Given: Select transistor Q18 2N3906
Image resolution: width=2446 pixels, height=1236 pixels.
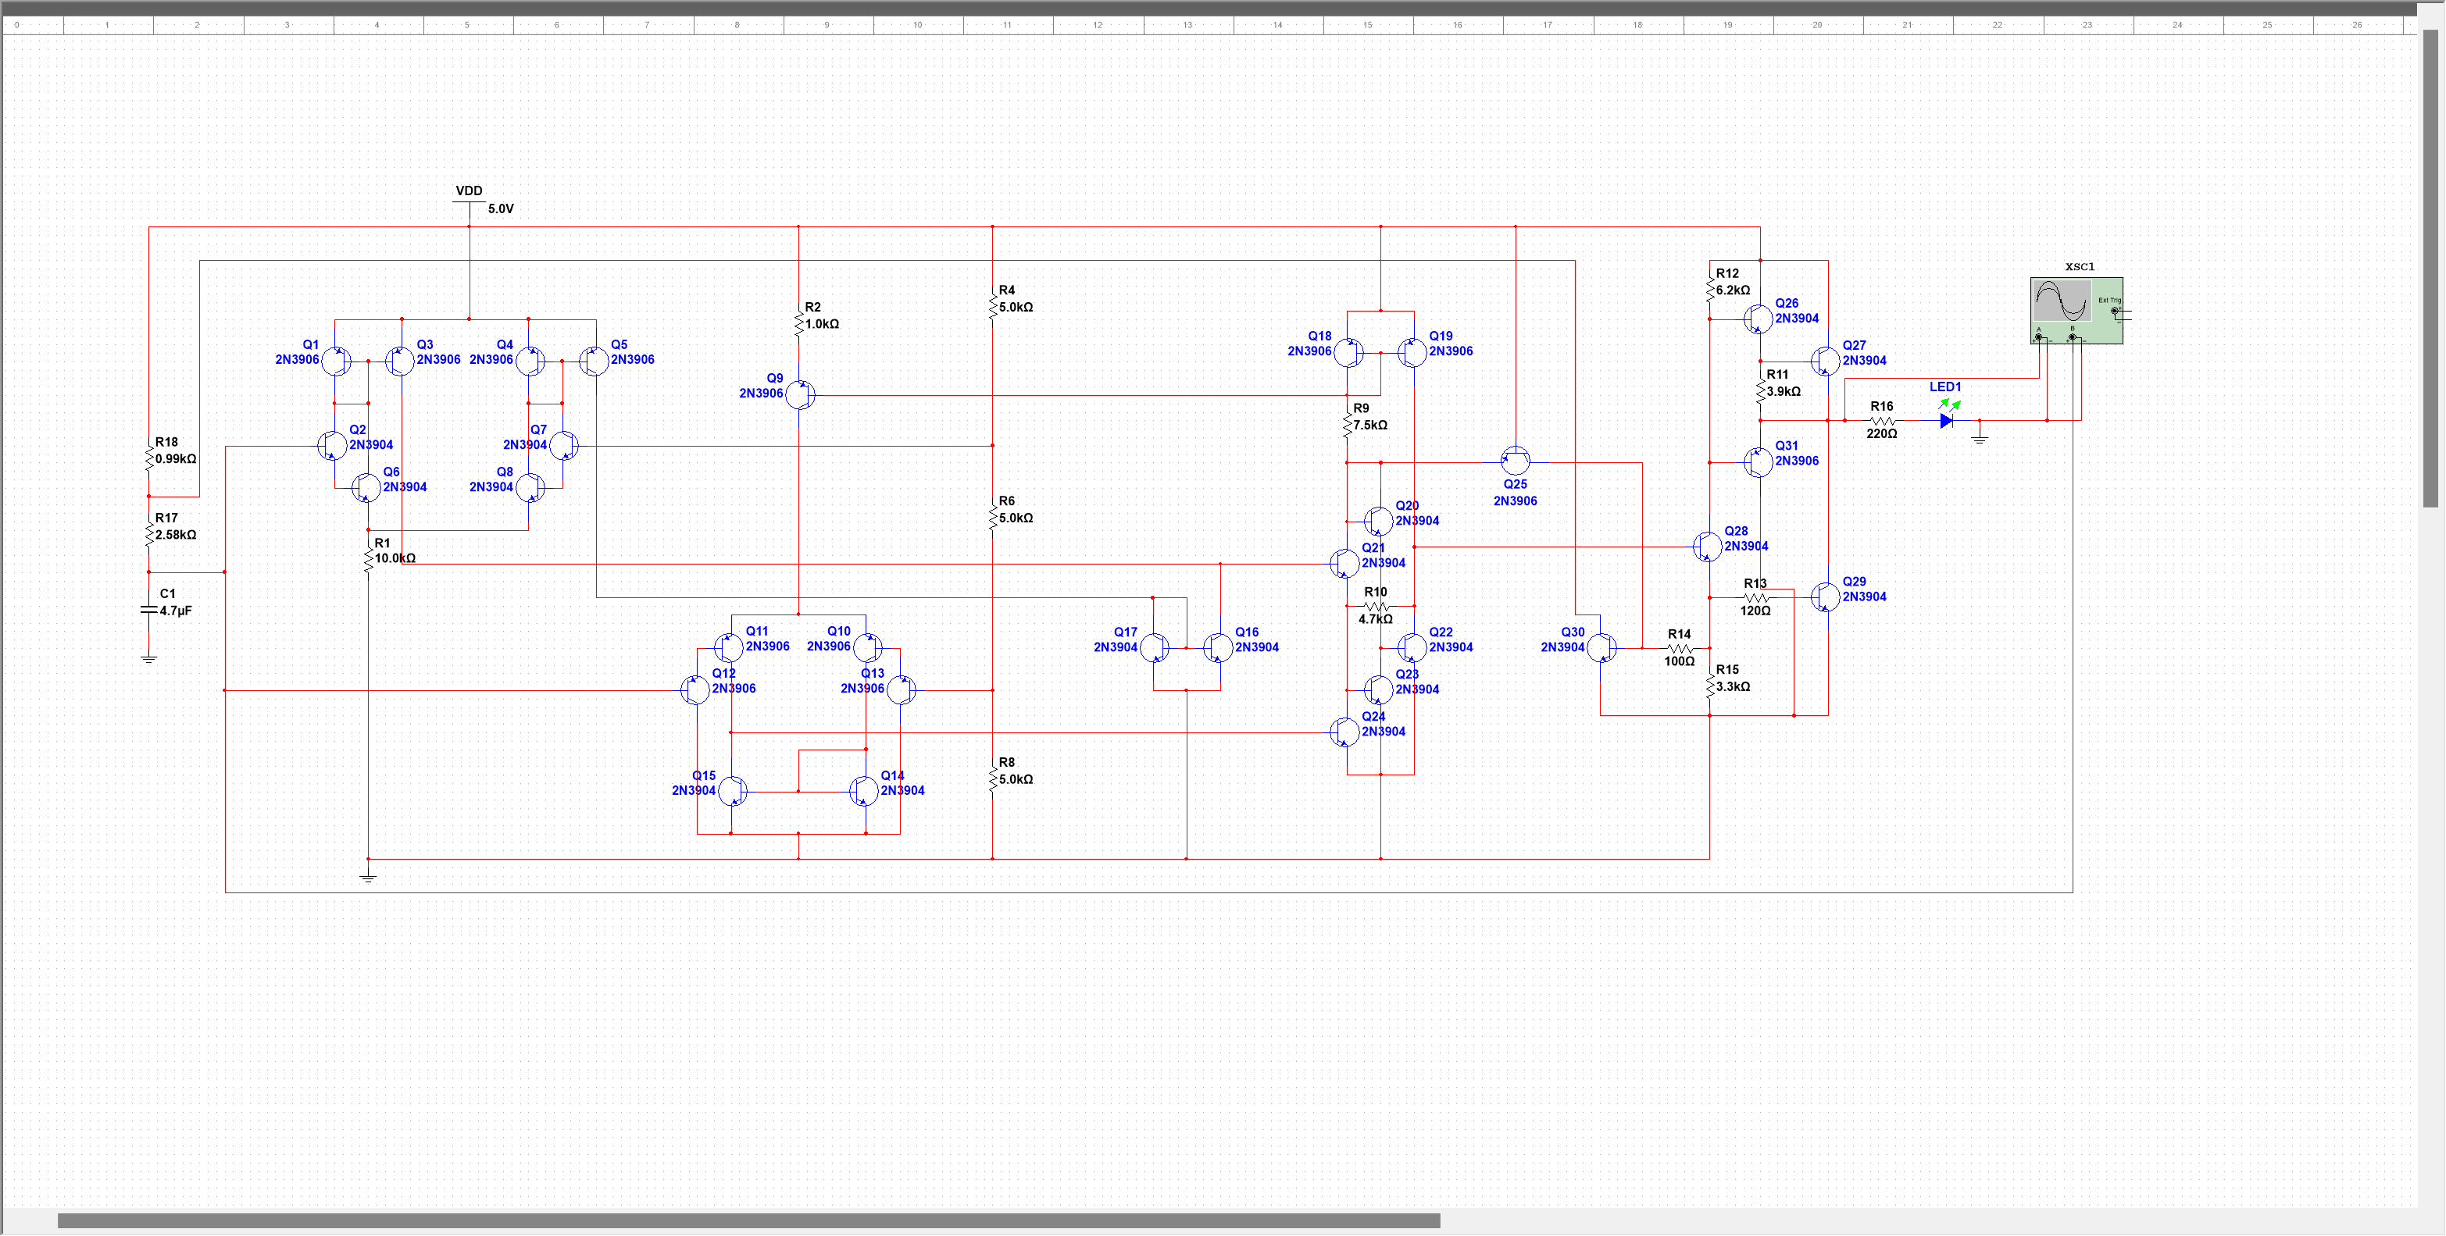Looking at the screenshot, I should click(1349, 353).
